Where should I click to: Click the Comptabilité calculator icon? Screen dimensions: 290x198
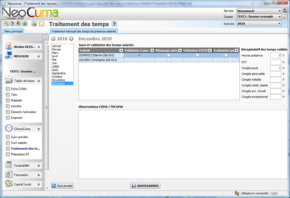pos(9,165)
